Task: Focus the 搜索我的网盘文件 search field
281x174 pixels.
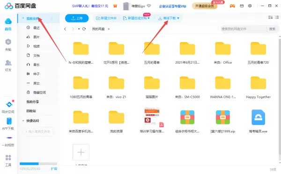Action: [x=244, y=29]
